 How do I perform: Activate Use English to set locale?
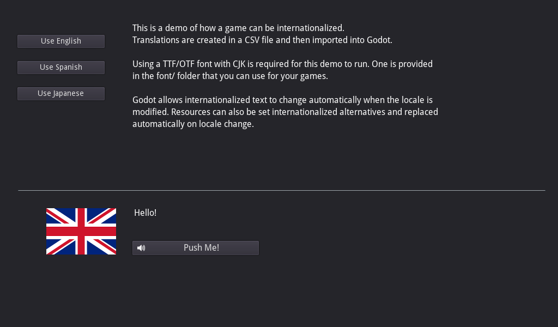point(60,41)
